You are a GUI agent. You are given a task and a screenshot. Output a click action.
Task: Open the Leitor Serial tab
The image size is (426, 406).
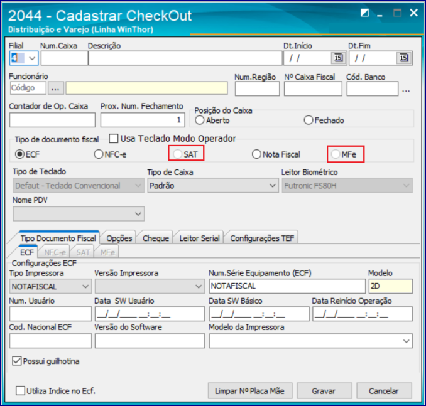pyautogui.click(x=199, y=238)
